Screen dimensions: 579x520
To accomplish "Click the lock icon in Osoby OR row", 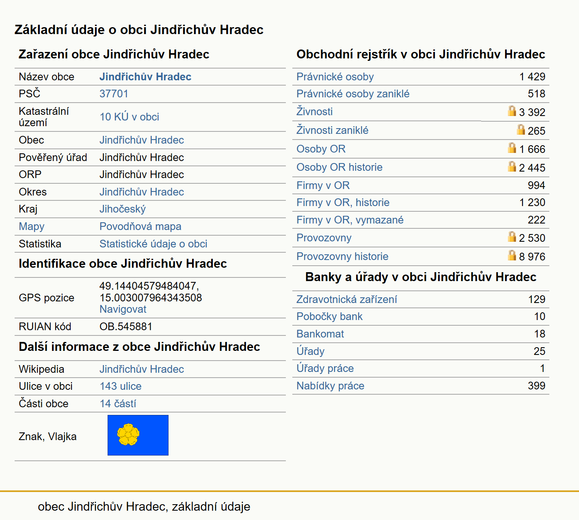I will [x=512, y=148].
